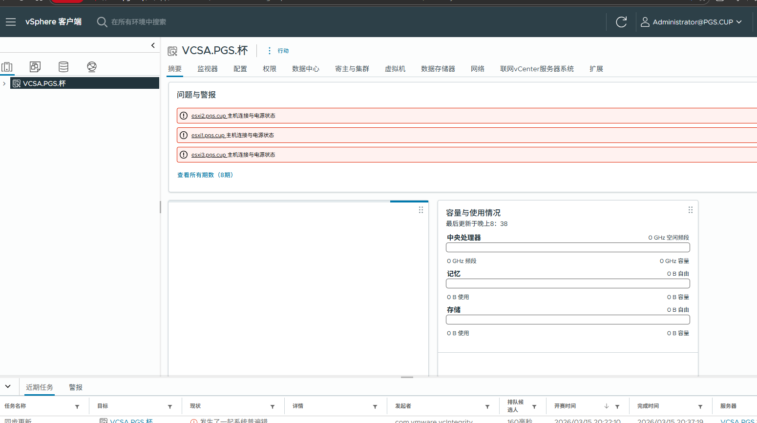The width and height of the screenshot is (757, 423).
Task: Open filter for 目标 column
Action: [x=170, y=406]
